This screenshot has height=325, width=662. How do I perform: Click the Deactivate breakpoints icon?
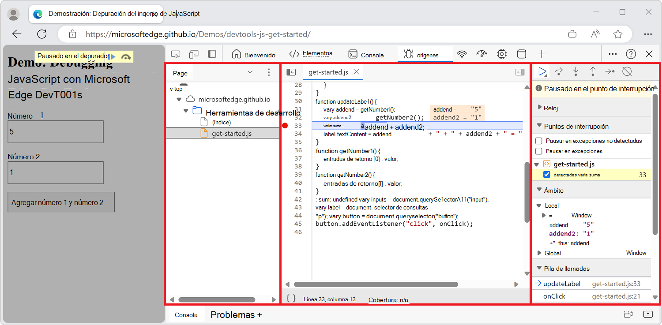(x=627, y=71)
